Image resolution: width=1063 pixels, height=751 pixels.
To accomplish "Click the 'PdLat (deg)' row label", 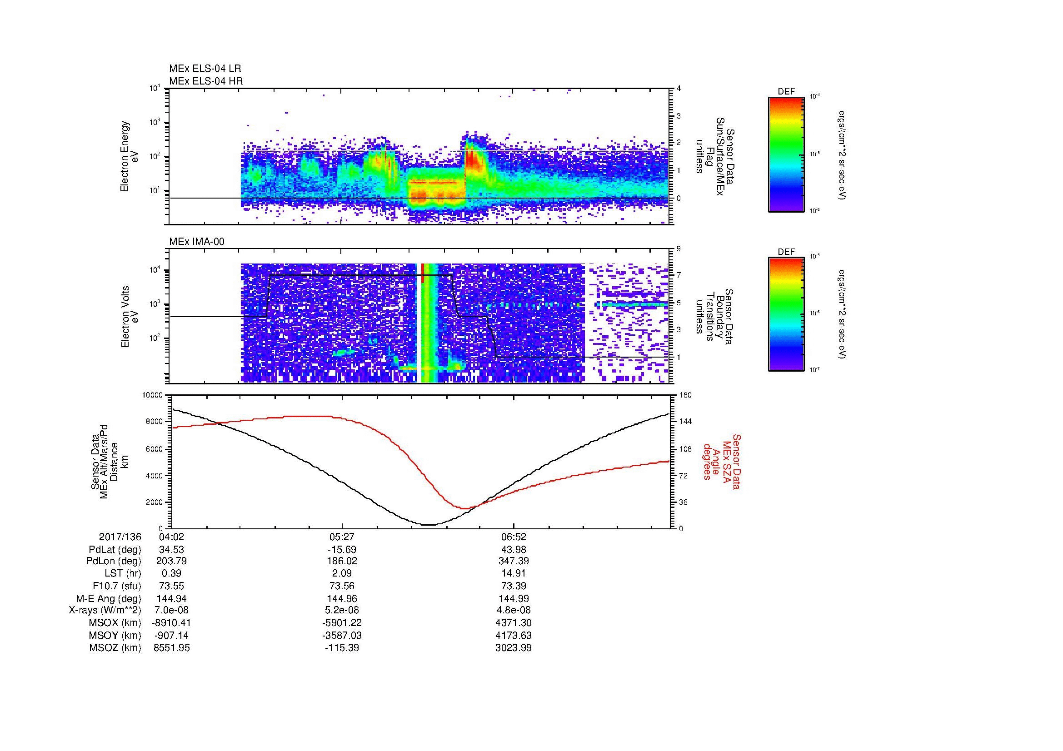I will [115, 550].
